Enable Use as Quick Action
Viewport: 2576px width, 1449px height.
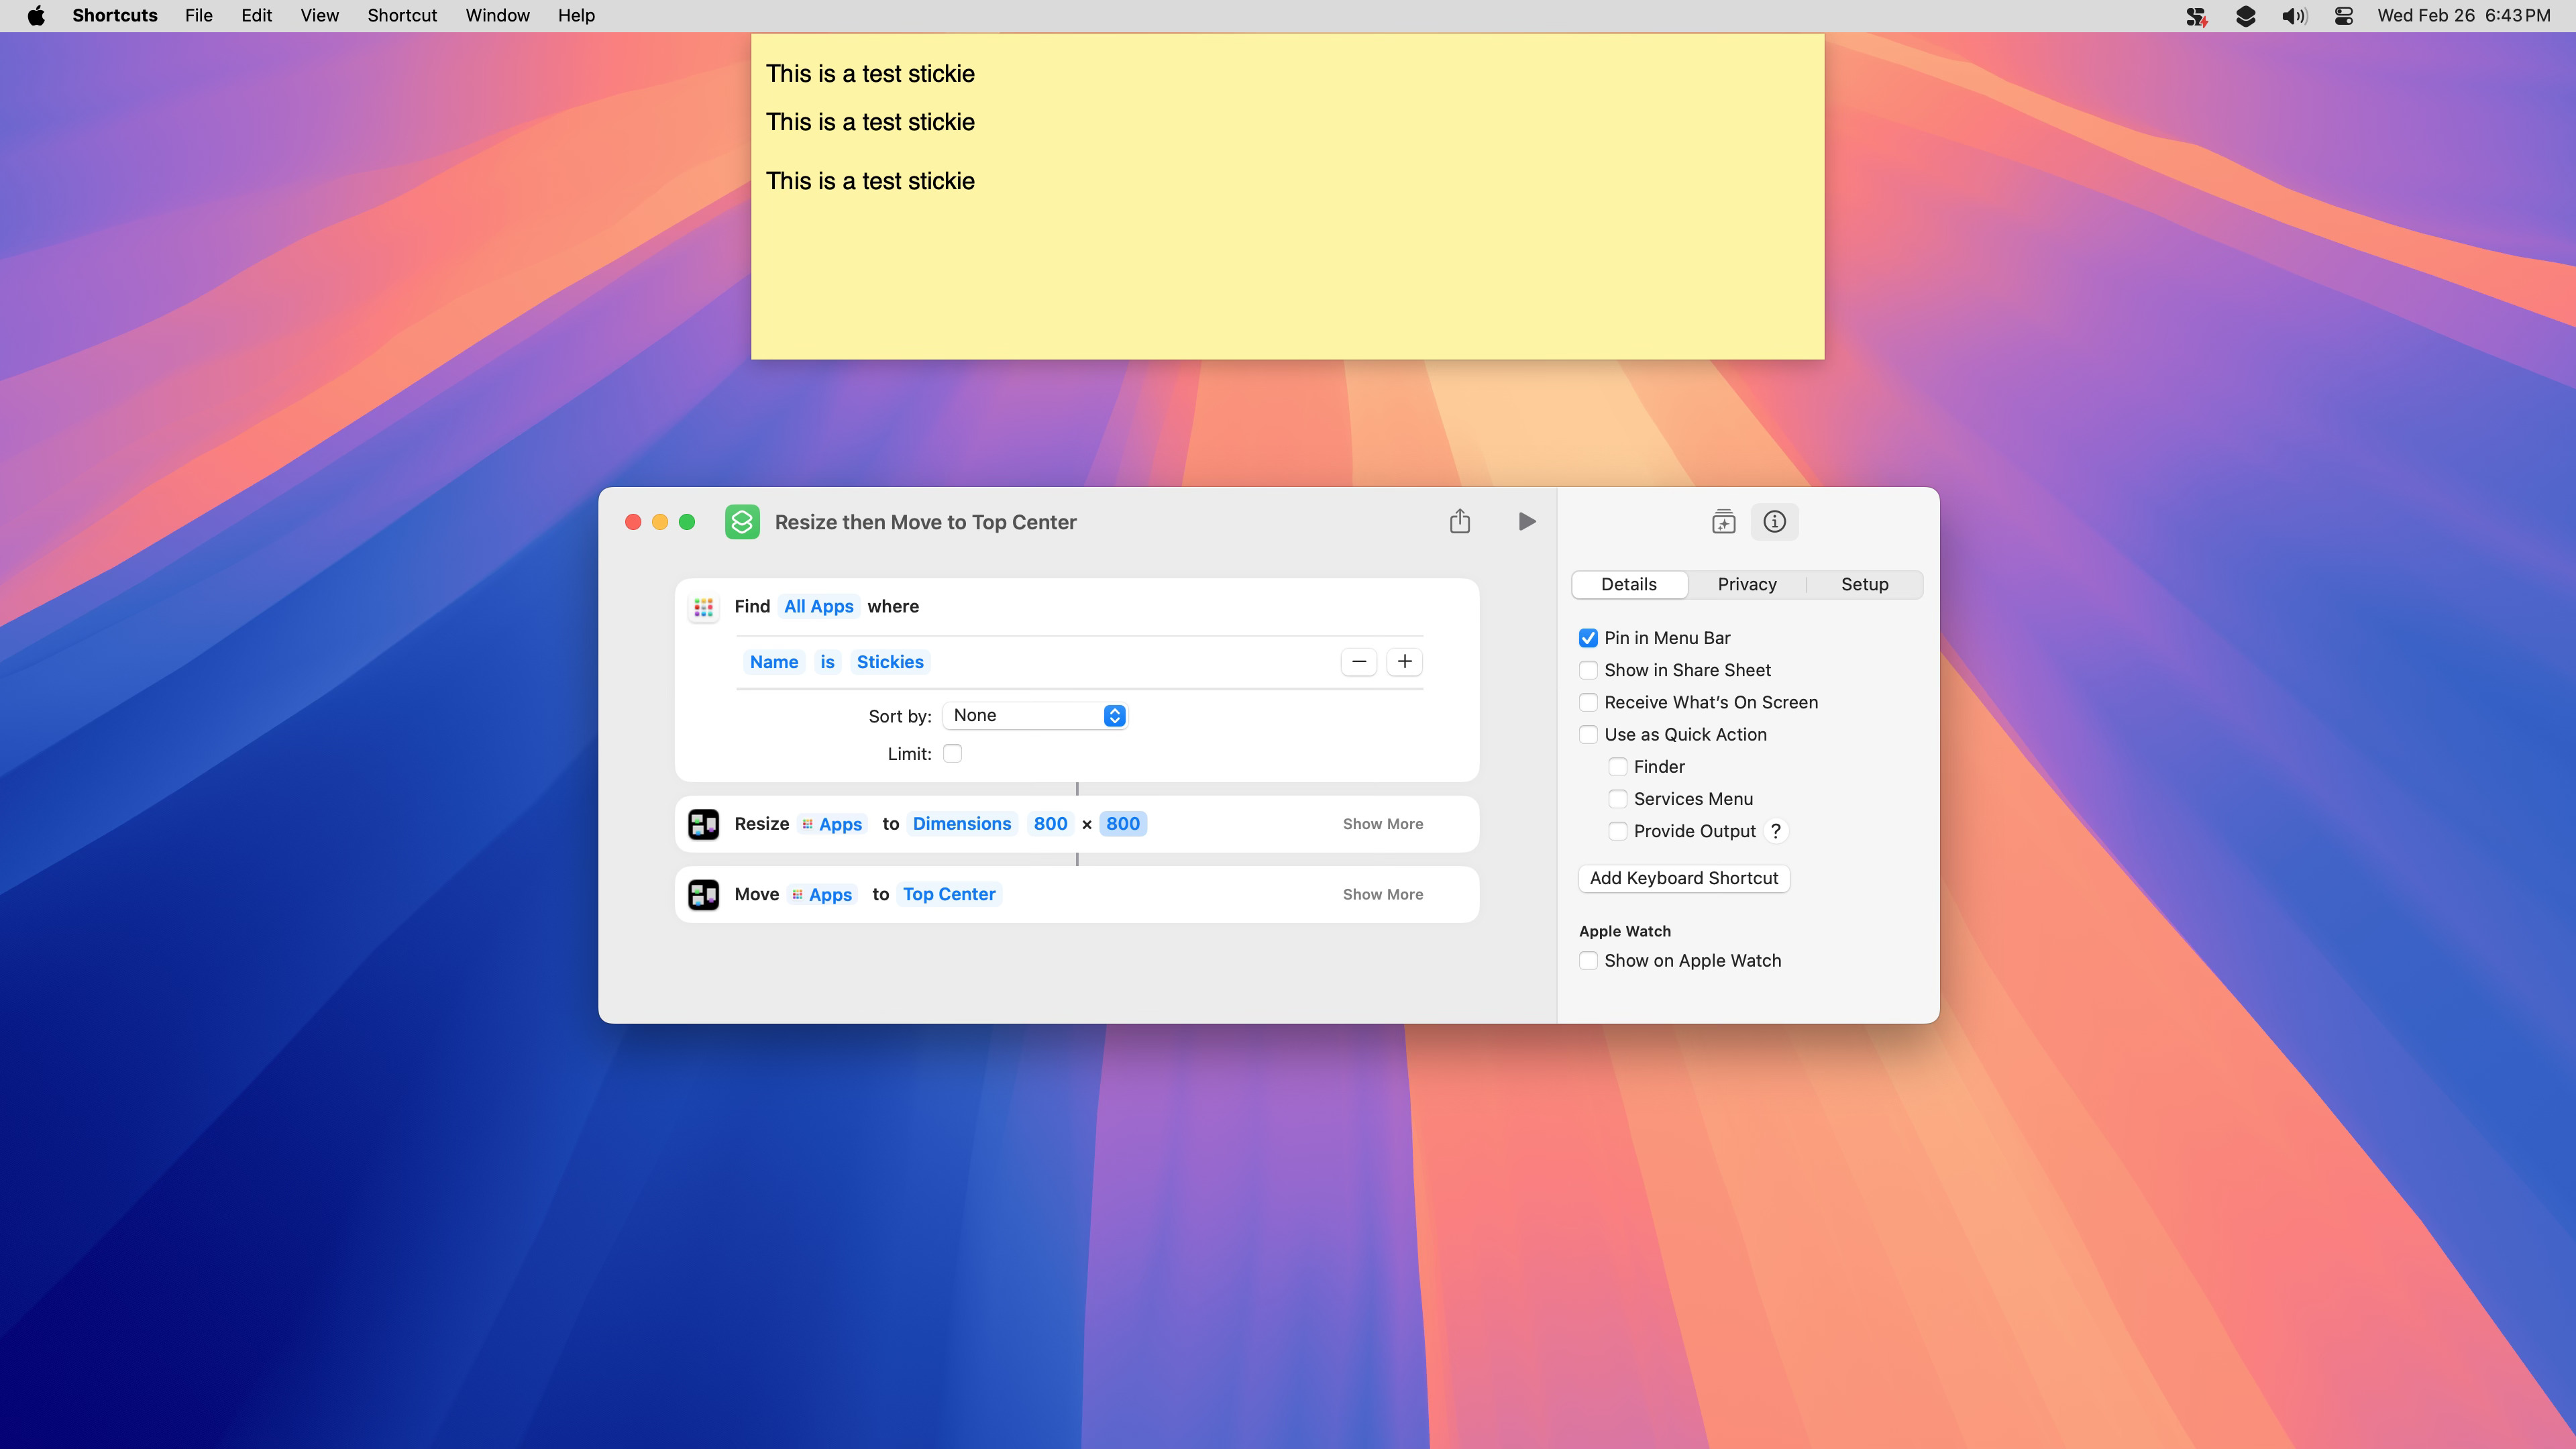pos(1588,735)
